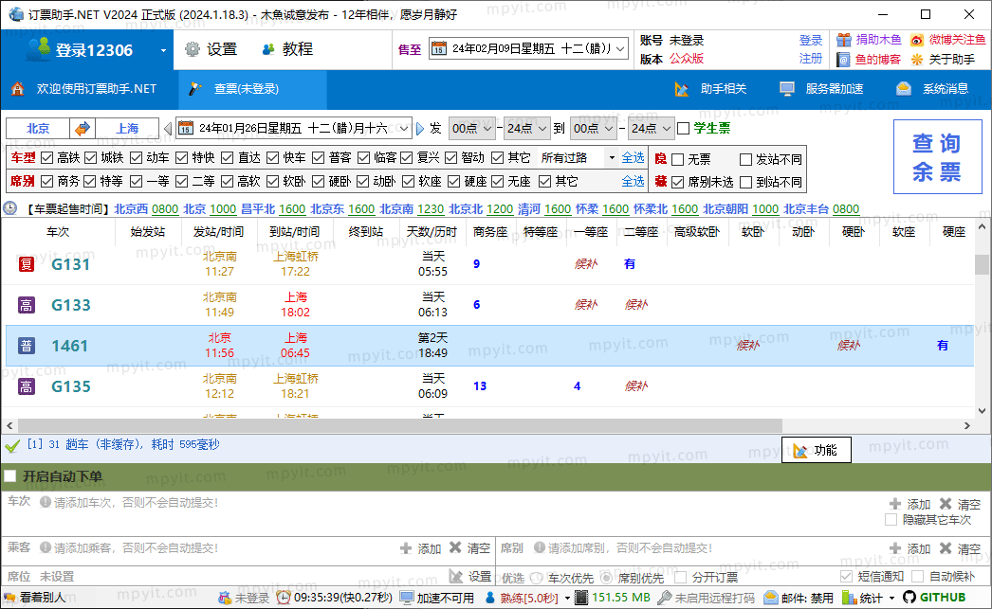Screen dimensions: 992x609
Task: Click the 未启用远程打码 key icon
Action: coord(664,598)
